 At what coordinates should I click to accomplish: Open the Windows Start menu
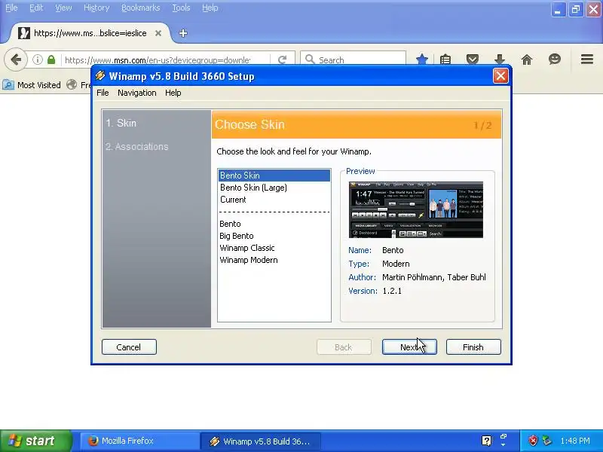pyautogui.click(x=35, y=441)
